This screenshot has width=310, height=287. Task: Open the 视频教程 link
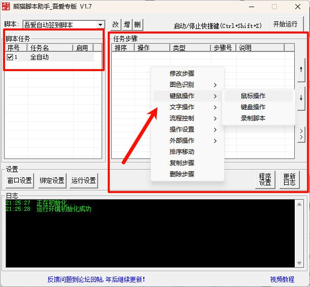(x=282, y=279)
